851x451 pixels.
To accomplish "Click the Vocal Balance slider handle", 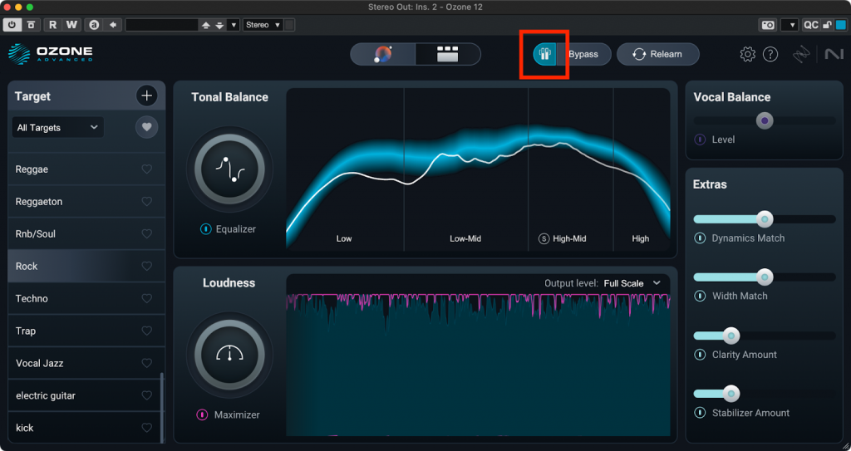I will tap(765, 121).
